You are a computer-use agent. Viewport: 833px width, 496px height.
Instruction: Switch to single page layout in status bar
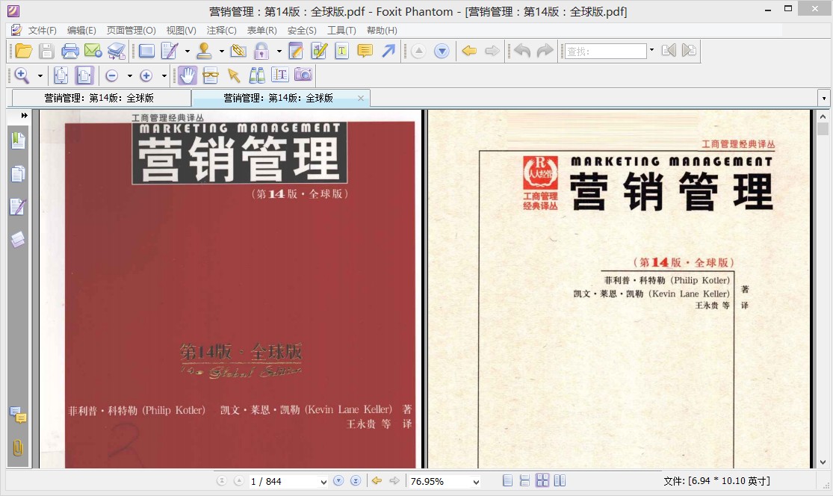pyautogui.click(x=508, y=481)
